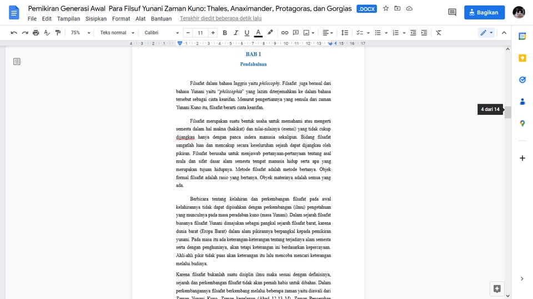Image resolution: width=533 pixels, height=299 pixels.
Task: Undo the last action
Action: point(14,33)
